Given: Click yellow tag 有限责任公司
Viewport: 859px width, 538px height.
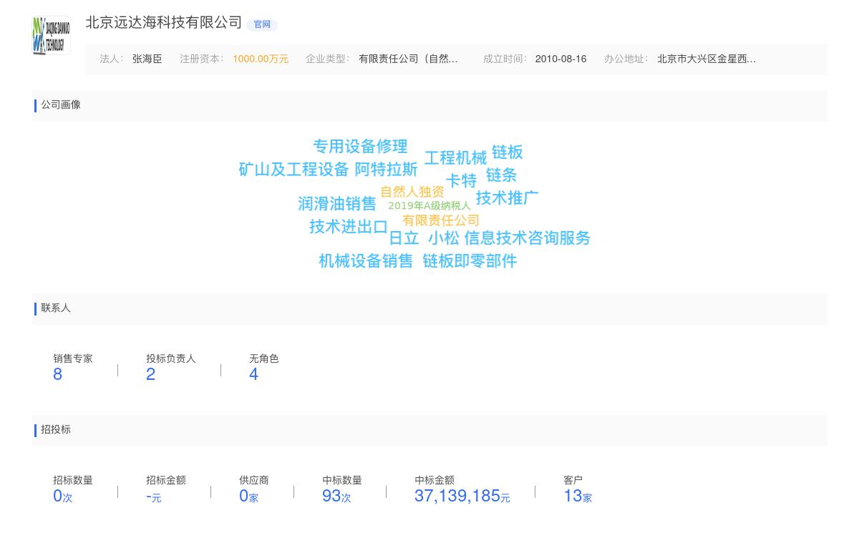Looking at the screenshot, I should point(440,220).
